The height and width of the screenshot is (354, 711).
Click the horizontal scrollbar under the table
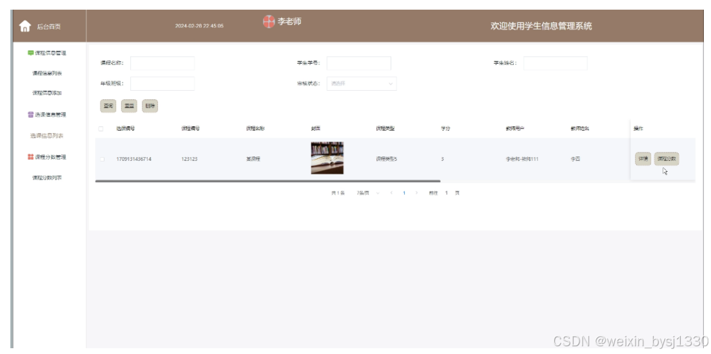click(268, 181)
